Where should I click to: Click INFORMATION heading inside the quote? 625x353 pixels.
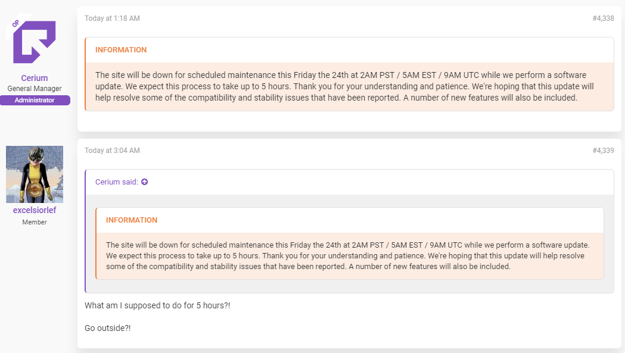coord(132,220)
